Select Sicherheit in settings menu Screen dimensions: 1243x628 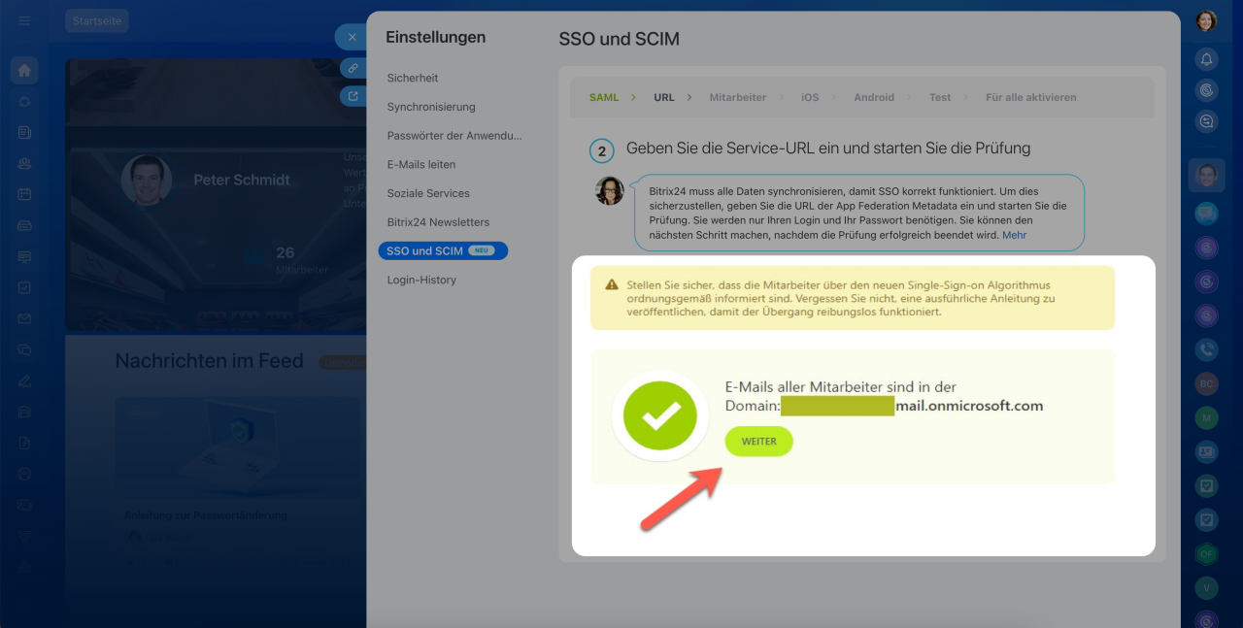click(x=413, y=78)
